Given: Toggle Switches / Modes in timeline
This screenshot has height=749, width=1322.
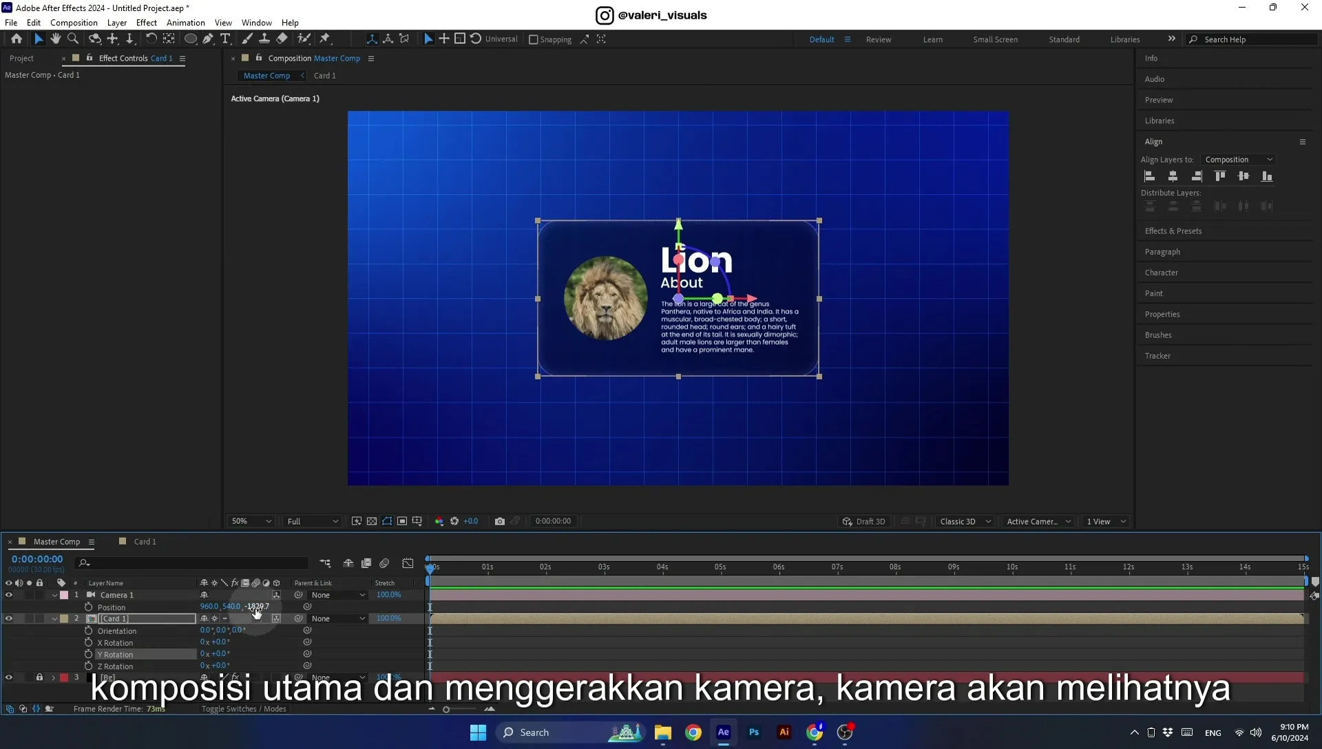Looking at the screenshot, I should click(x=244, y=709).
